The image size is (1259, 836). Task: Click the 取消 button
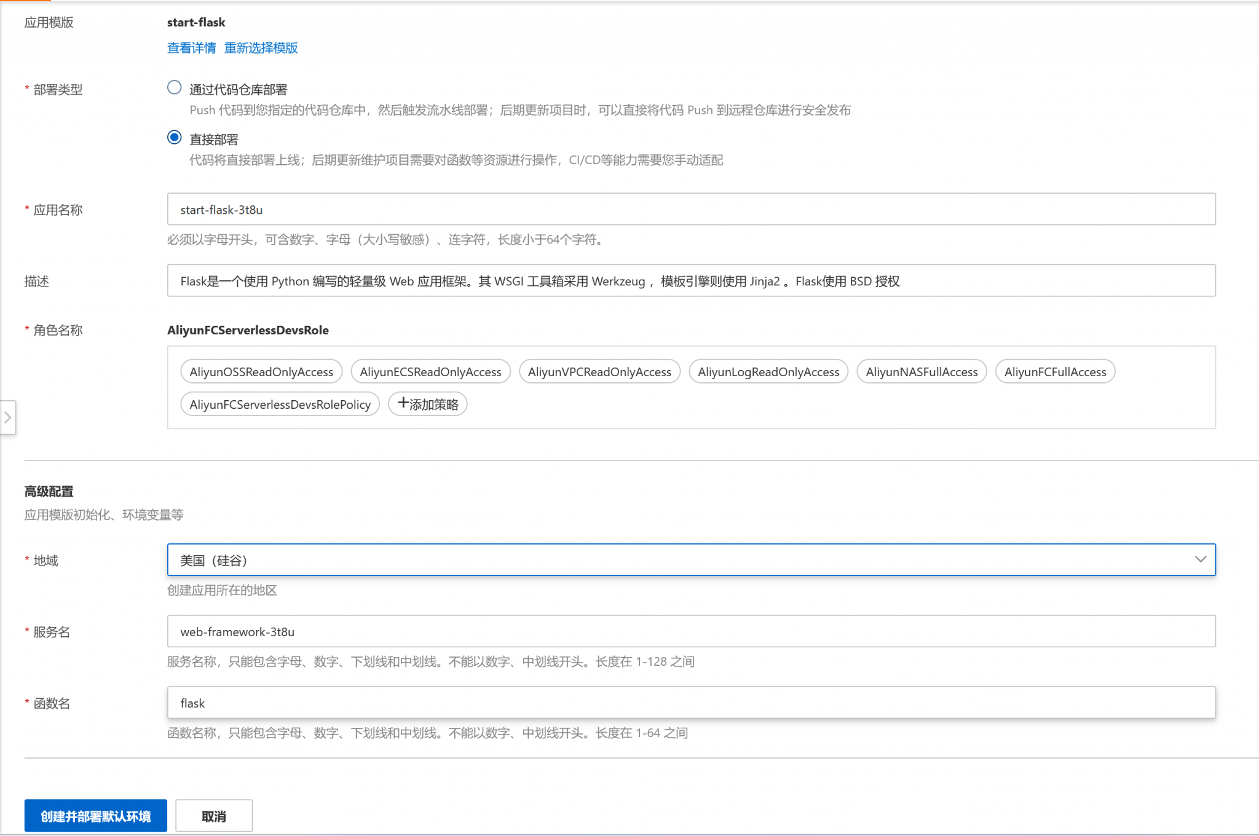[x=214, y=815]
